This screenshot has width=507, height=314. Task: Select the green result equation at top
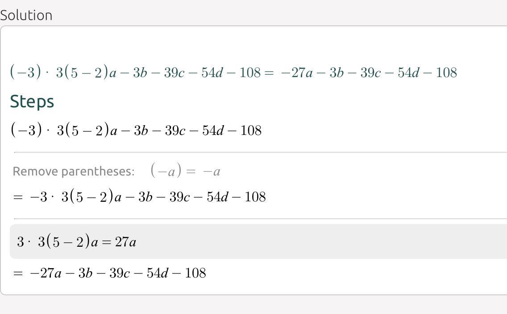tap(233, 72)
